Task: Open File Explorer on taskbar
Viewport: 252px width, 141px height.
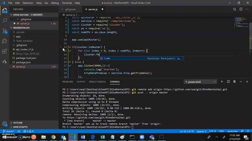Action: coord(44,137)
